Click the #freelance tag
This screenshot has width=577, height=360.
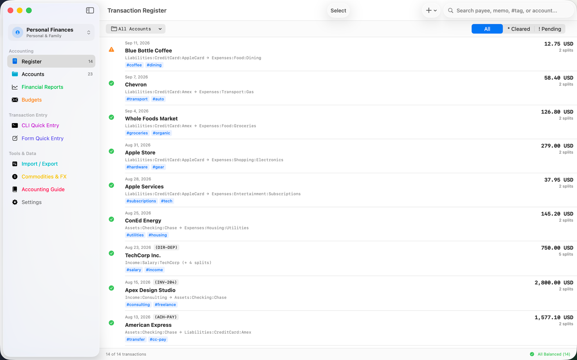point(166,305)
